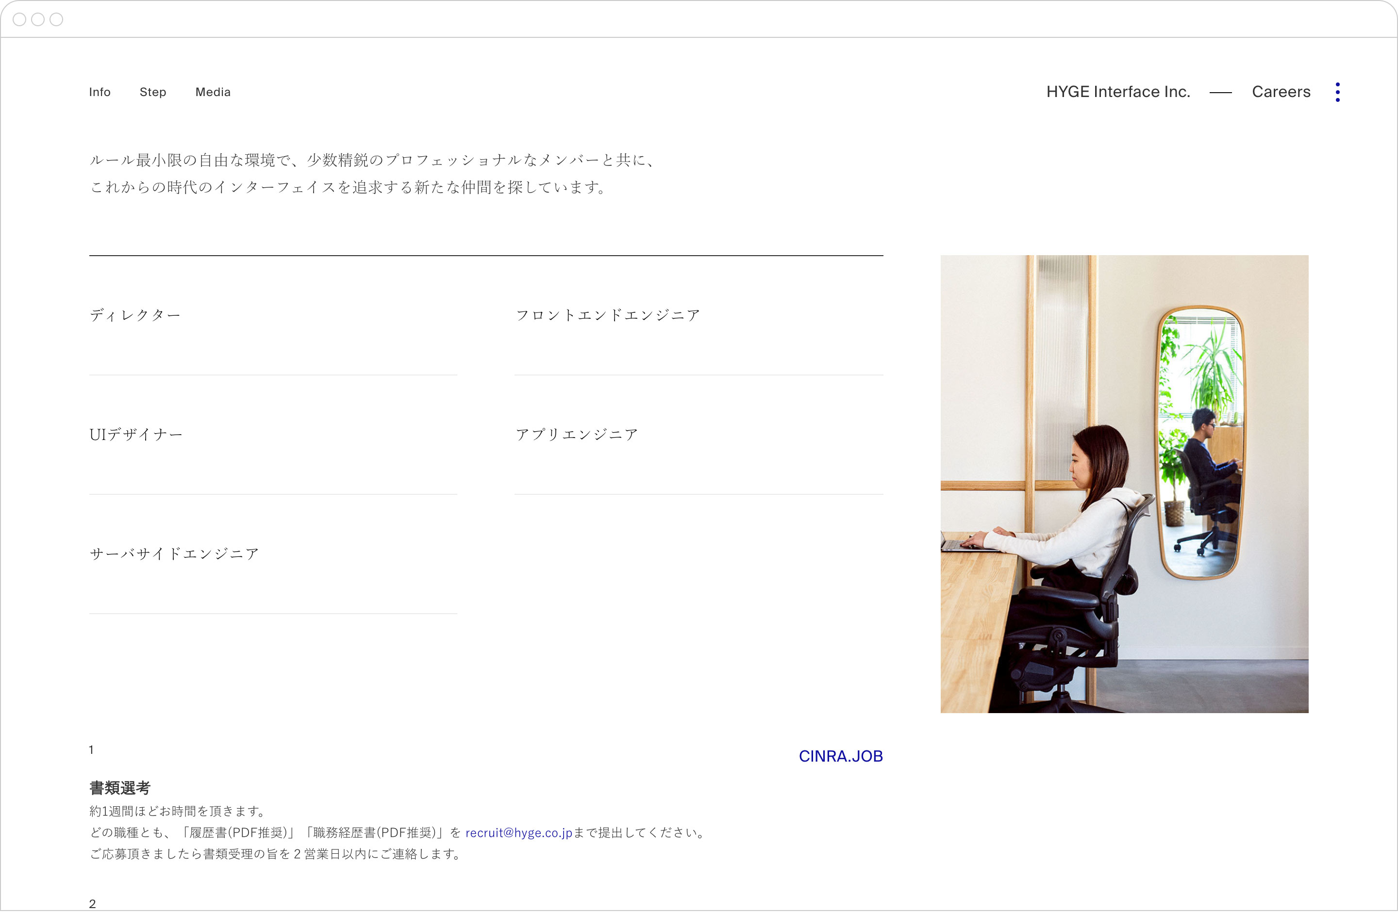
Task: Select the ディレクター job listing
Action: 135,314
